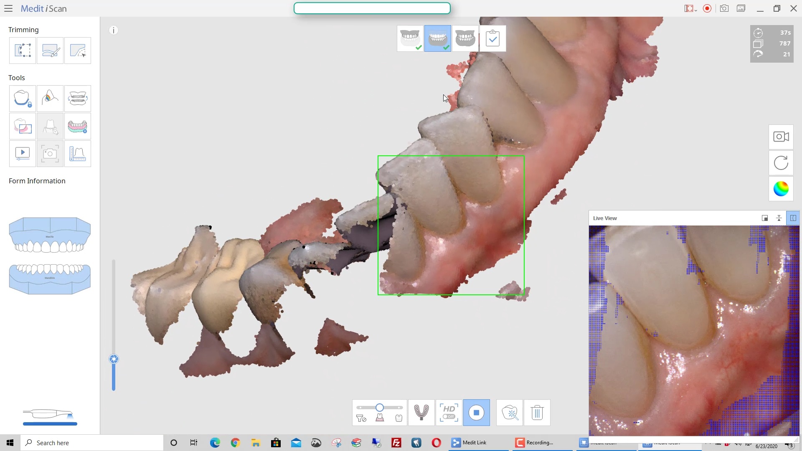Open Medit Link from the taskbar
This screenshot has height=451, width=802.
[470, 443]
